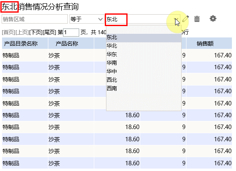Select 华北 from the dropdown list
The height and width of the screenshot is (171, 236).
click(144, 46)
